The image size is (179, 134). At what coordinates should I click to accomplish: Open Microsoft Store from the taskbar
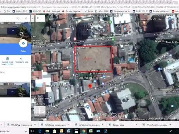point(54,131)
